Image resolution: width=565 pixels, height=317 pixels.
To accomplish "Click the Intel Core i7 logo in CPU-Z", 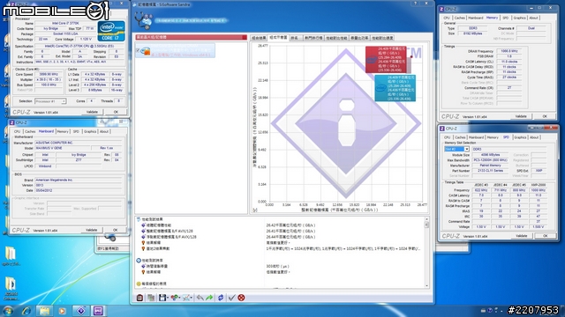I will point(111,32).
